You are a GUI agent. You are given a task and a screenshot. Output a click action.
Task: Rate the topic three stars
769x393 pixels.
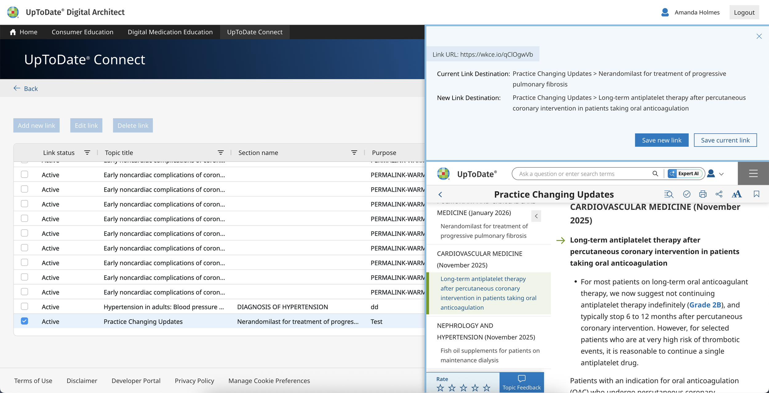[x=464, y=388]
